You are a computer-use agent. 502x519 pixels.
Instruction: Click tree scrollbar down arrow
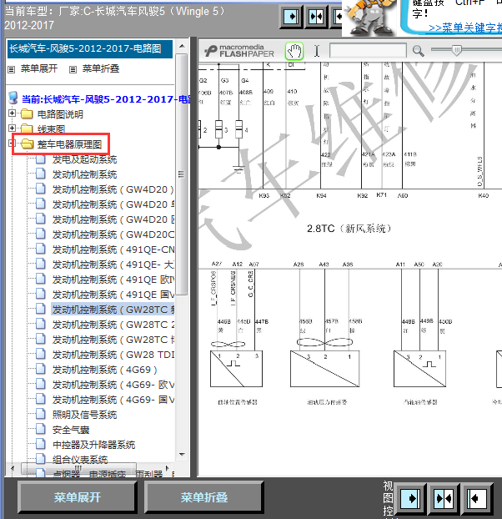tap(182, 455)
